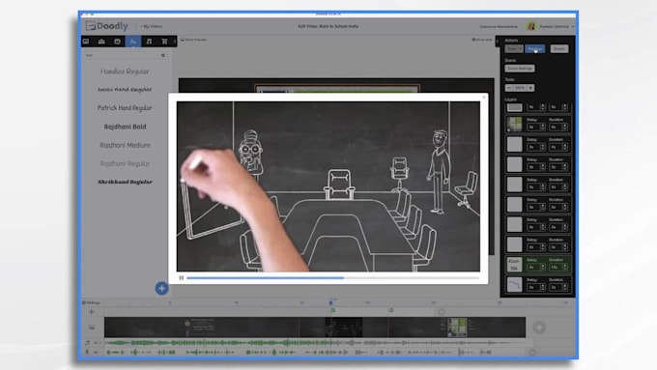Open the Sounds music note tab
657x370 pixels.
[x=149, y=42]
